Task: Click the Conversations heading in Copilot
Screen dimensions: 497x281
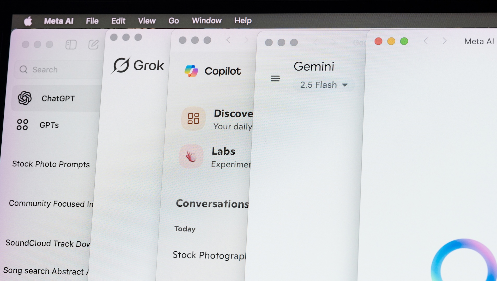Action: 212,203
